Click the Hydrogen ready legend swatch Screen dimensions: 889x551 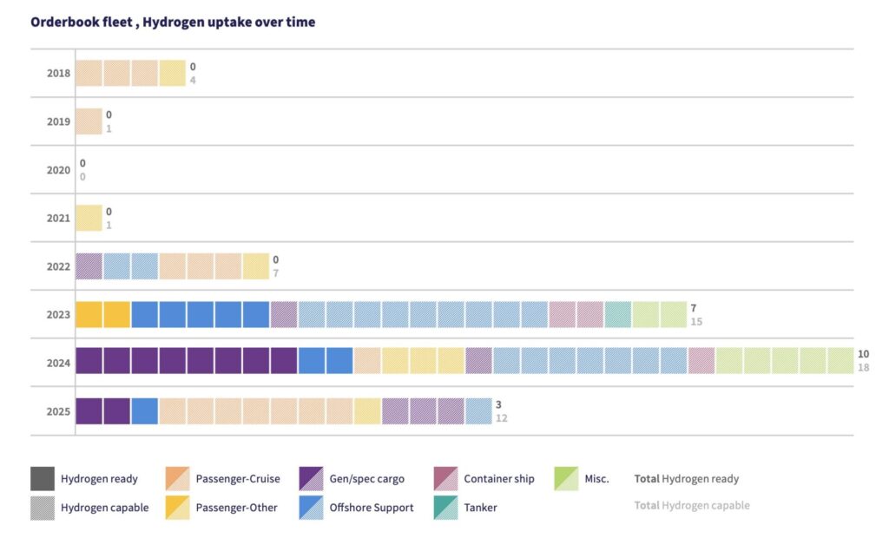43,479
